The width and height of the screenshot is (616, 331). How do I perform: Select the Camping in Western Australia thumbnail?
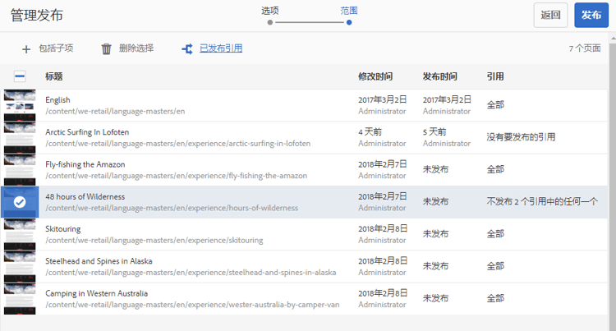(x=20, y=298)
